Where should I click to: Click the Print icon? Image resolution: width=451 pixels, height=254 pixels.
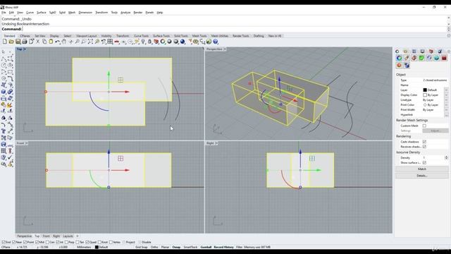click(x=25, y=42)
